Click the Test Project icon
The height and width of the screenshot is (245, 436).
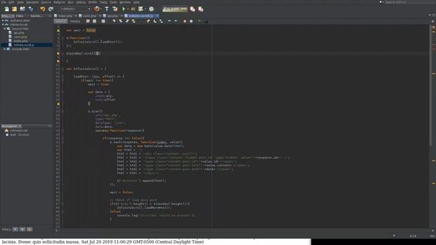(141, 9)
